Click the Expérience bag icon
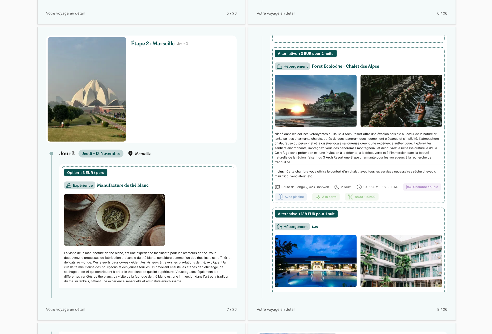The height and width of the screenshot is (334, 492). (69, 185)
